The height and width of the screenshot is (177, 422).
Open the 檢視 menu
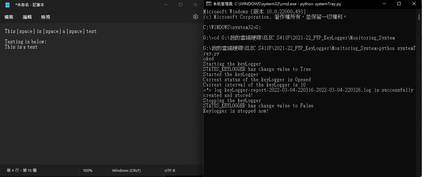46,17
